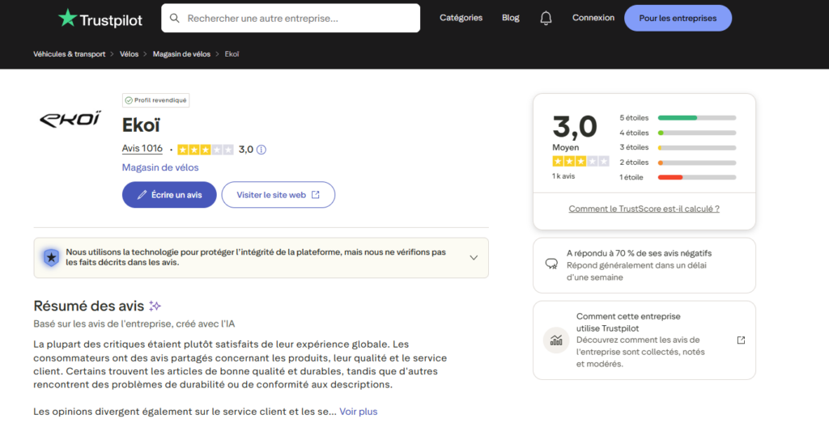This screenshot has height=431, width=829.
Task: Expand review summary with Voir plus
Action: (x=358, y=412)
